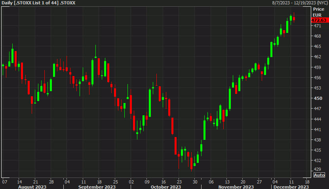
Task: Click the 471 price axis label
Action: (x=317, y=26)
